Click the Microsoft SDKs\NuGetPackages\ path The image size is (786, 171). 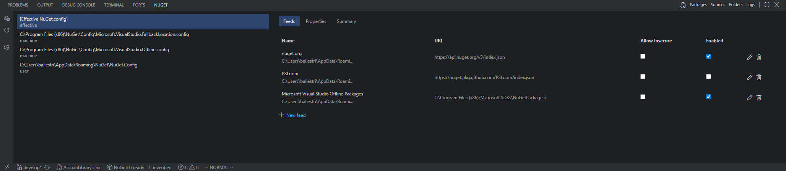click(490, 98)
